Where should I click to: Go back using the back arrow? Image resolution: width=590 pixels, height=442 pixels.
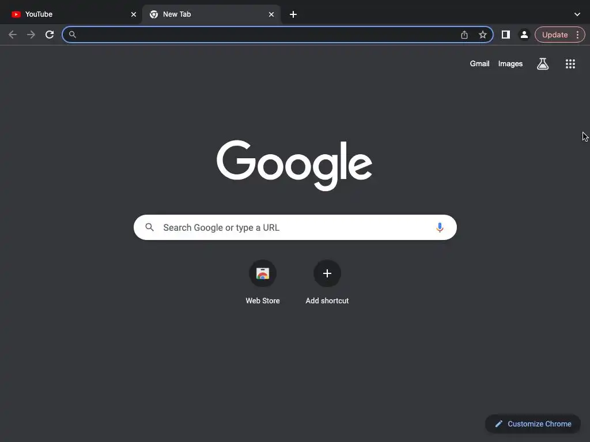(13, 35)
